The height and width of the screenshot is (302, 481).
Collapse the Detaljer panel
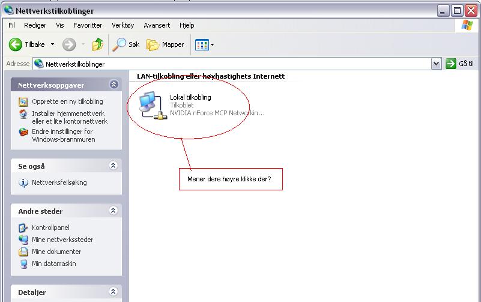click(113, 291)
